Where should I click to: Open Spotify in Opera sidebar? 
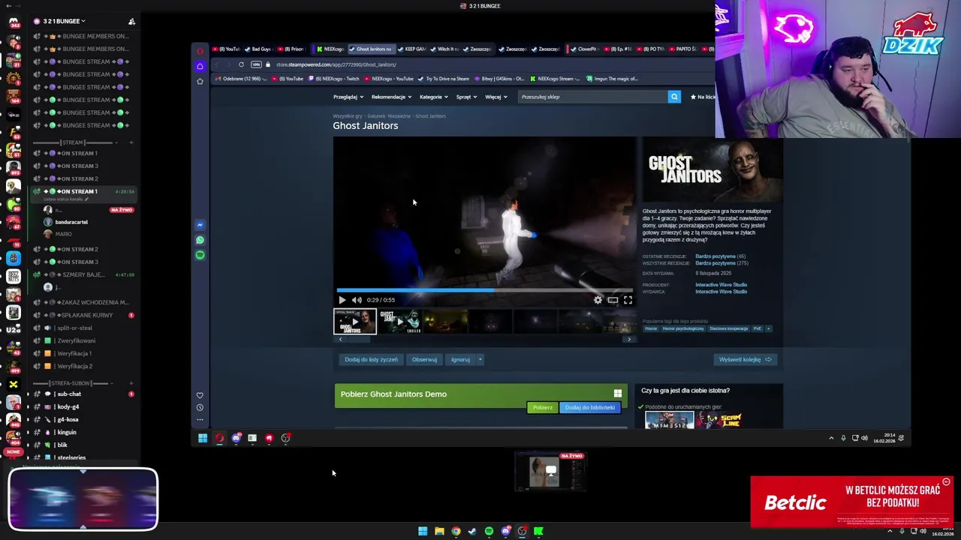point(200,255)
